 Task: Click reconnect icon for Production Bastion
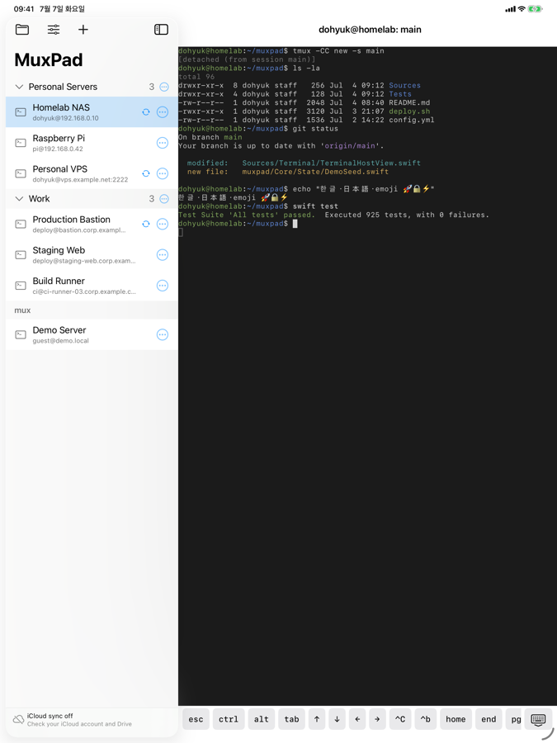146,224
